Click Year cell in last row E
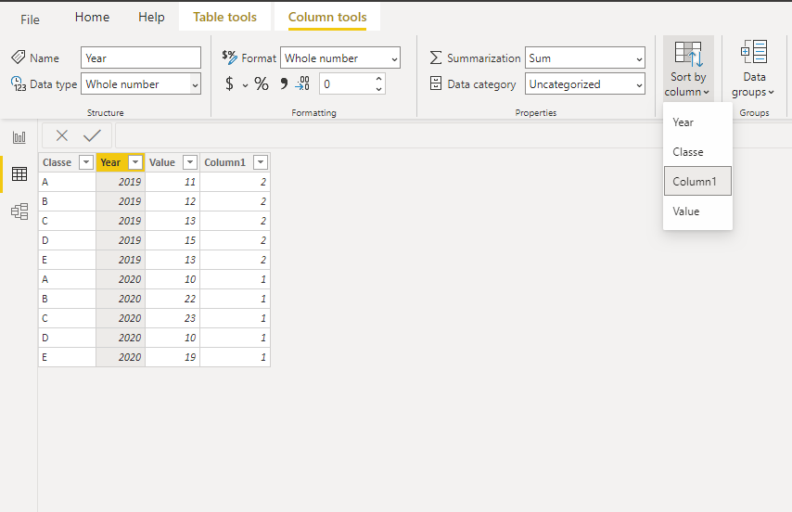Viewport: 792px width, 512px height. [121, 357]
